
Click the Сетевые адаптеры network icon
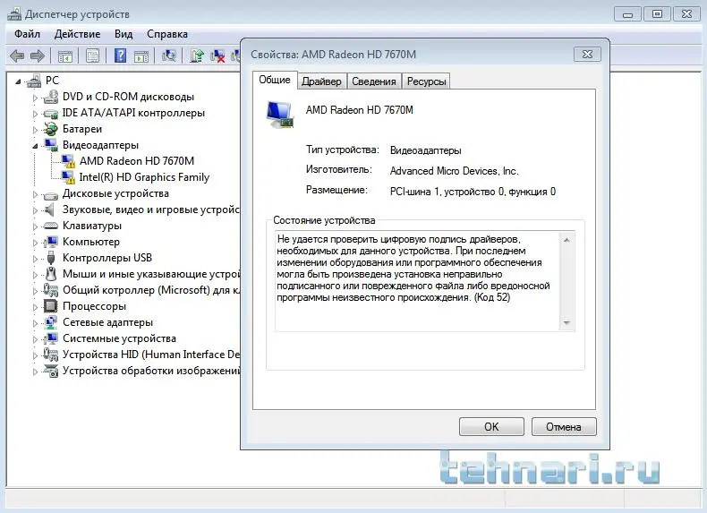[51, 322]
